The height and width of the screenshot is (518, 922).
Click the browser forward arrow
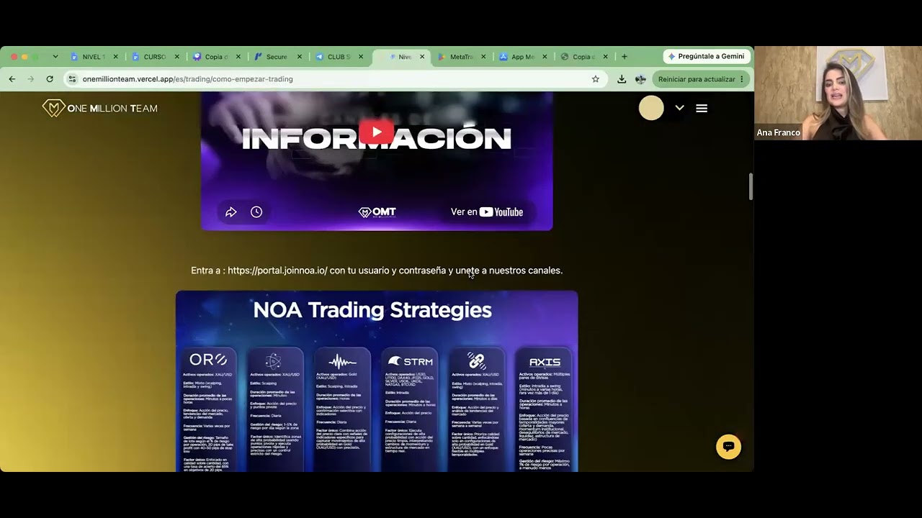pos(30,79)
